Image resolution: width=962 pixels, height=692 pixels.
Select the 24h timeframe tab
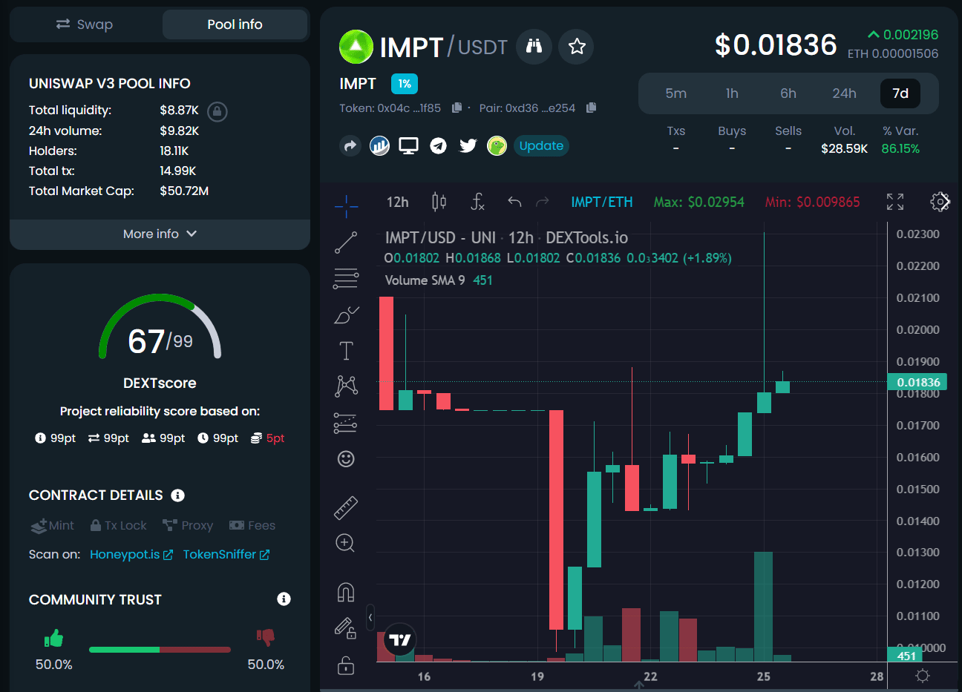pyautogui.click(x=844, y=93)
